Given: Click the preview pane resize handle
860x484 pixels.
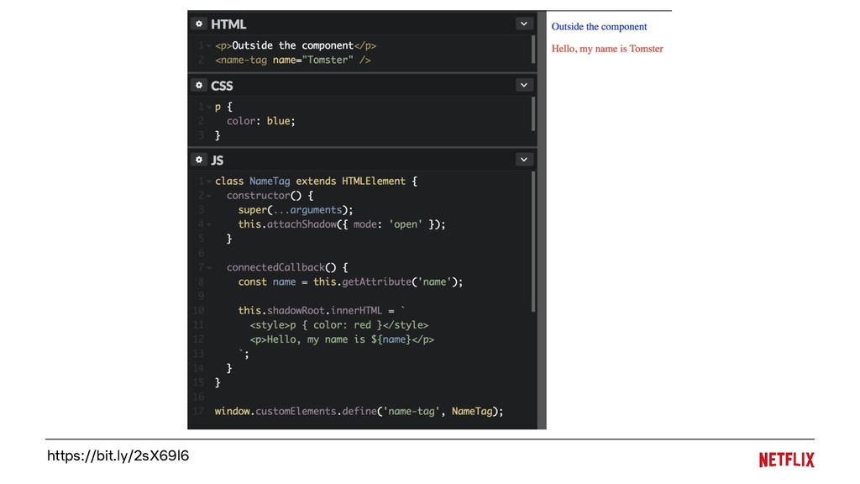Looking at the screenshot, I should (542, 219).
